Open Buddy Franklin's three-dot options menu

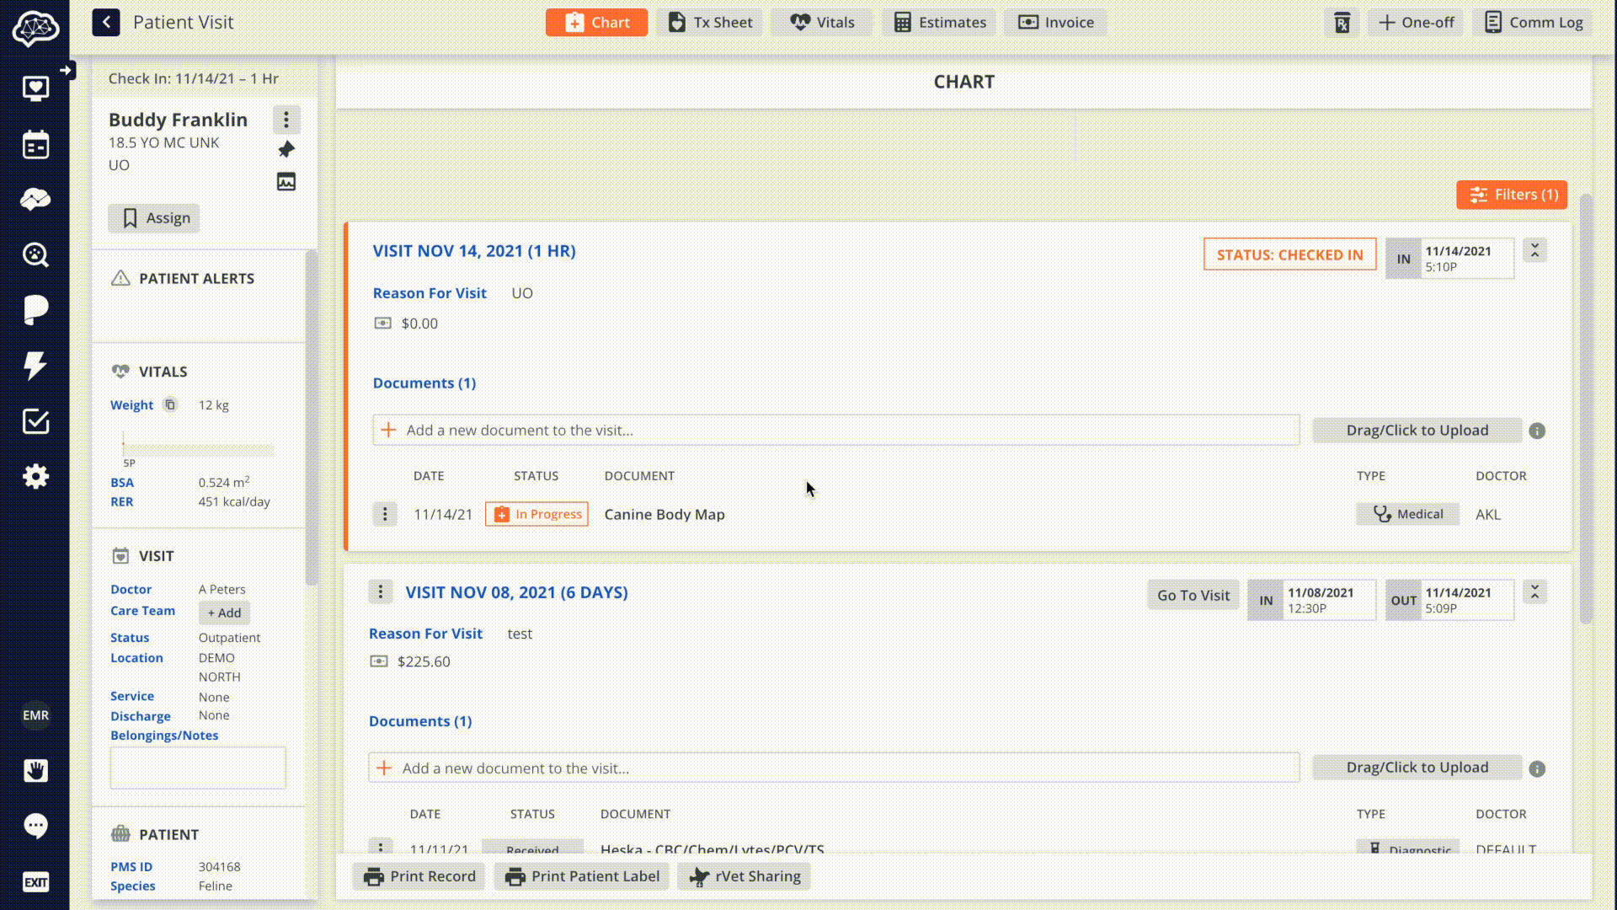[286, 120]
